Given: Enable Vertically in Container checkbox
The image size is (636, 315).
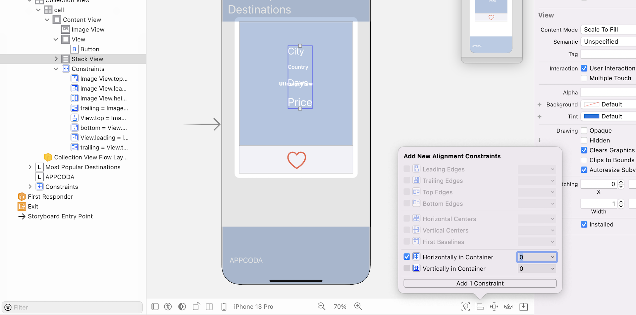Looking at the screenshot, I should click(x=407, y=268).
